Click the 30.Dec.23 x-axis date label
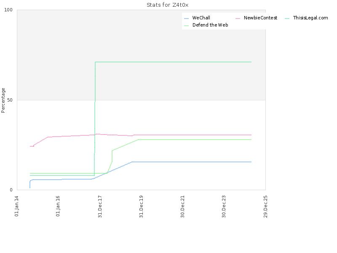This screenshot has width=337, height=253. (x=224, y=206)
